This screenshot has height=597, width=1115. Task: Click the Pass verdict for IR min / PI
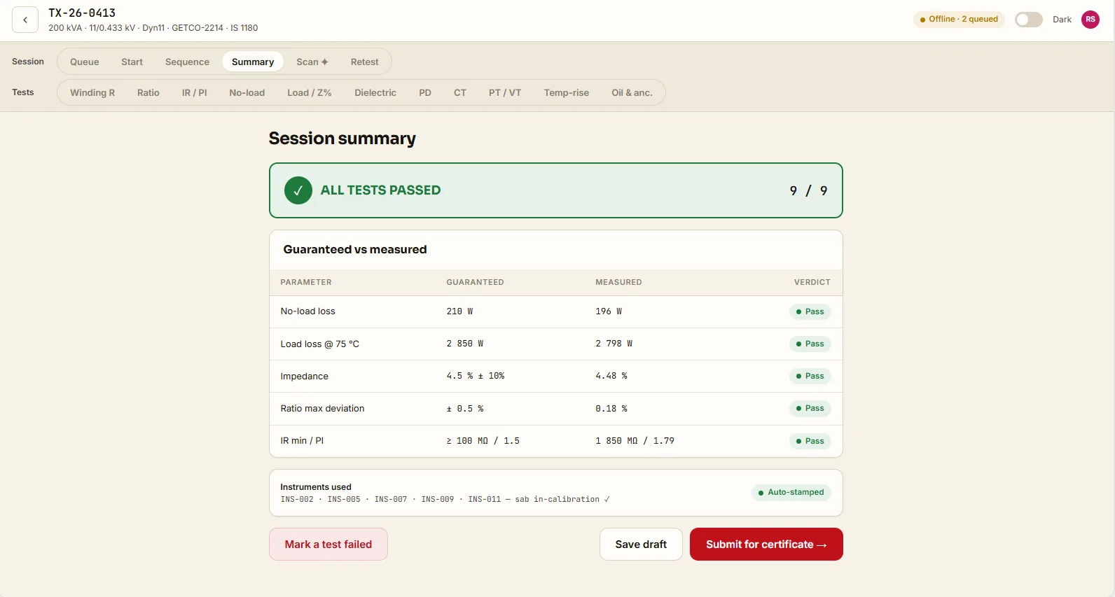point(810,441)
